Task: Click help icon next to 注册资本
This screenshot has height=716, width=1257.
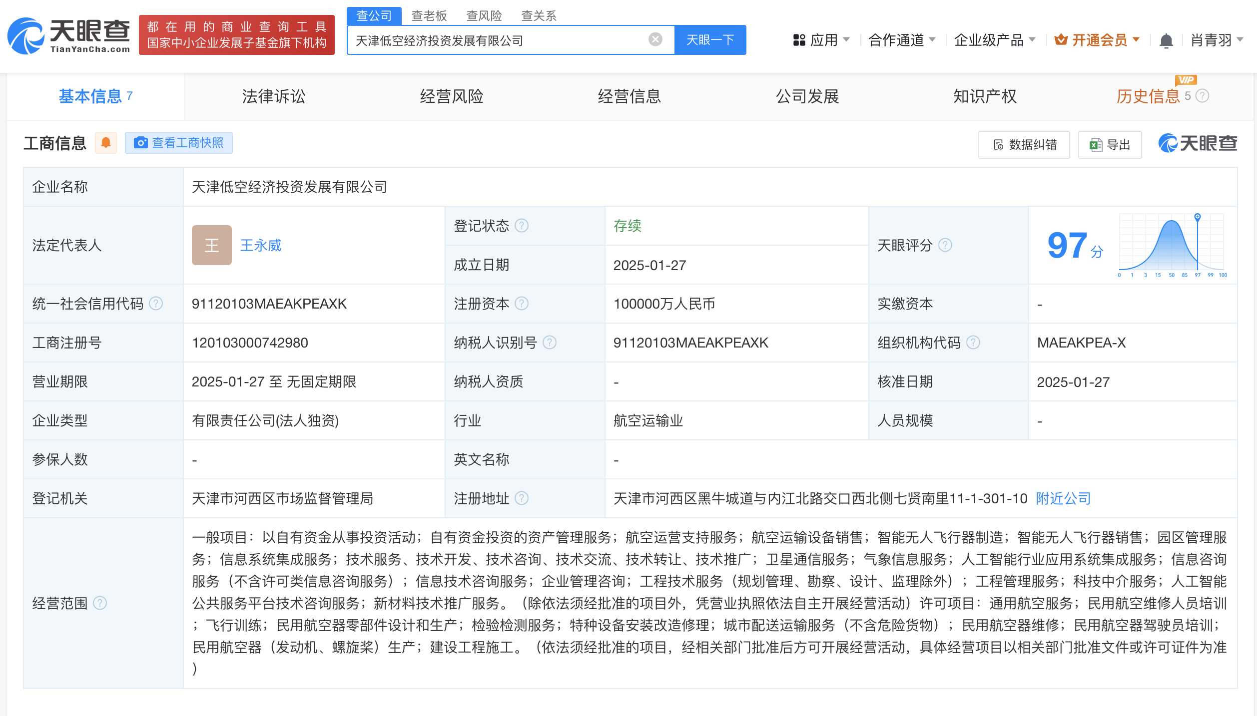Action: click(522, 304)
